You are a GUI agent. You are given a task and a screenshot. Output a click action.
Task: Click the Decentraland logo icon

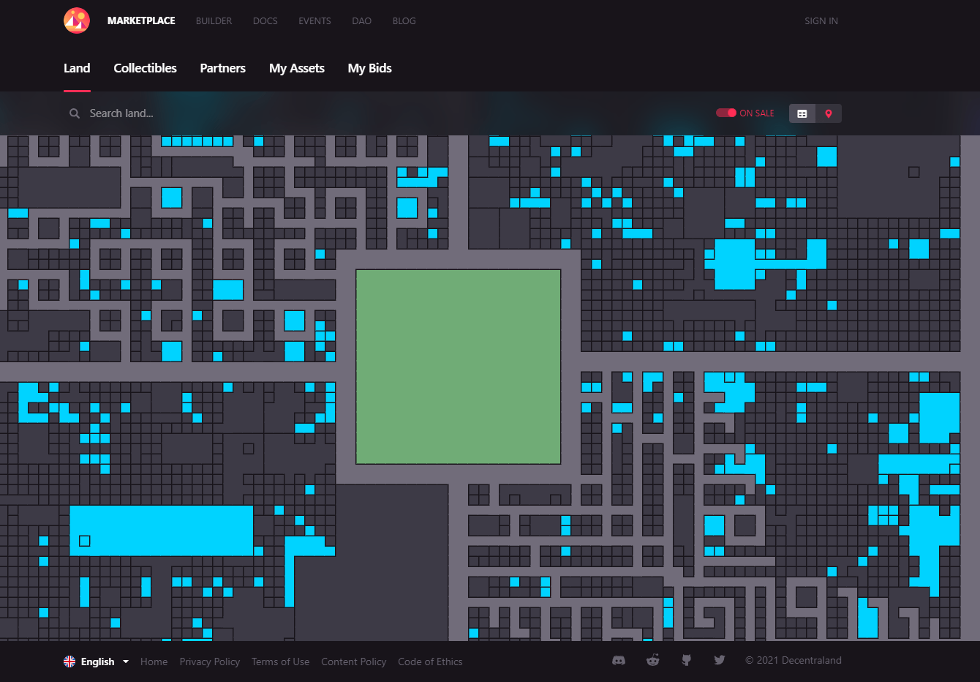(77, 20)
